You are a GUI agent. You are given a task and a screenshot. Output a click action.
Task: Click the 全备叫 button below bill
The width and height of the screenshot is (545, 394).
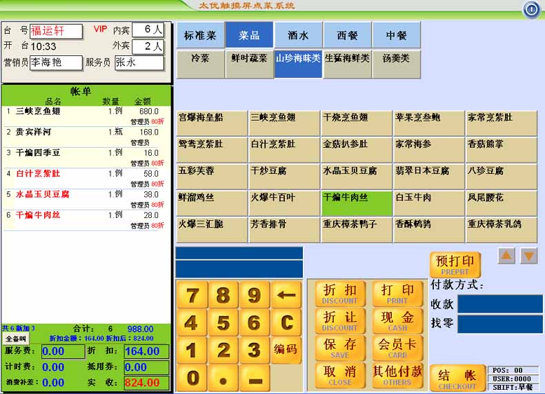tap(15, 339)
